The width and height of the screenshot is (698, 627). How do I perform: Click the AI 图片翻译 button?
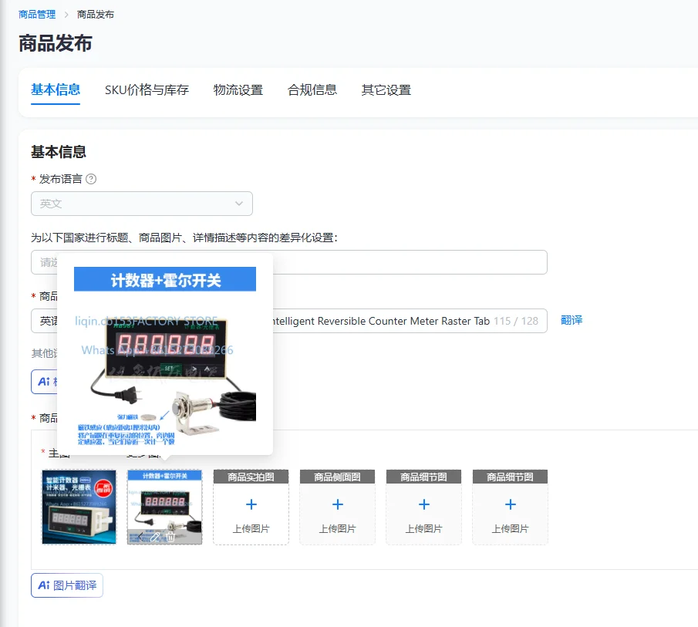[x=67, y=585]
